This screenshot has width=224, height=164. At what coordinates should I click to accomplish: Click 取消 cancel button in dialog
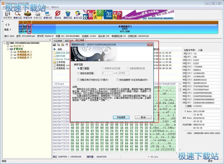coord(143,117)
